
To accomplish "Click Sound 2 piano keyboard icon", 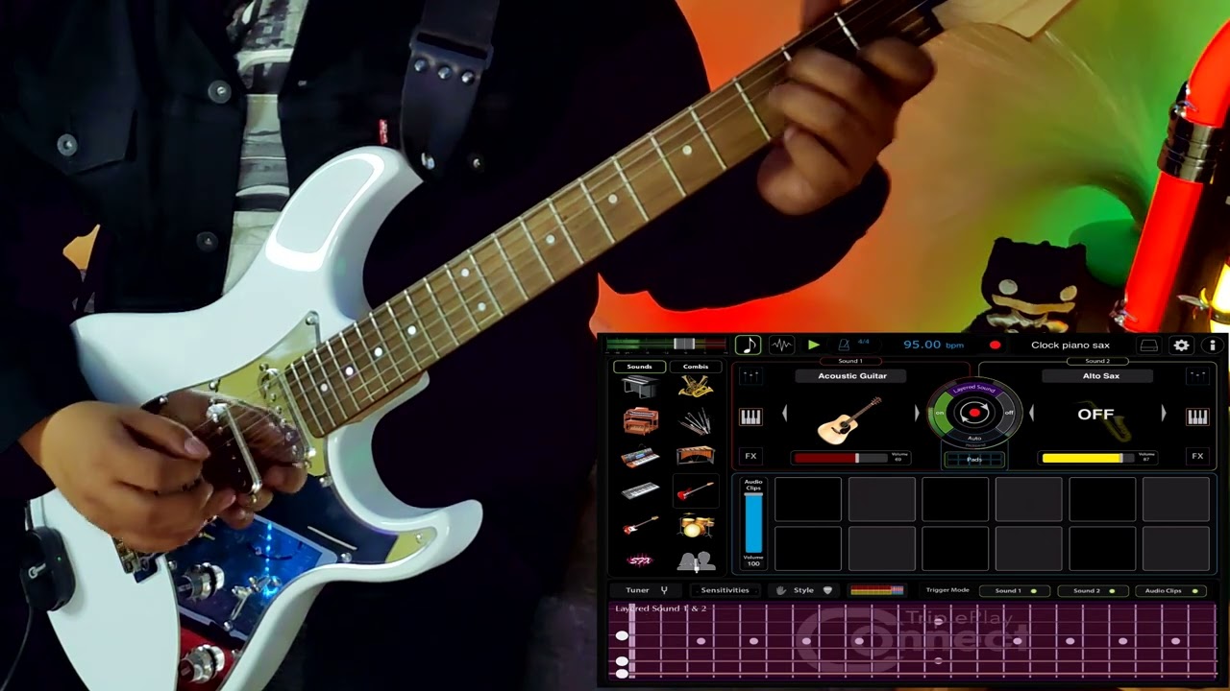I will coord(1197,416).
